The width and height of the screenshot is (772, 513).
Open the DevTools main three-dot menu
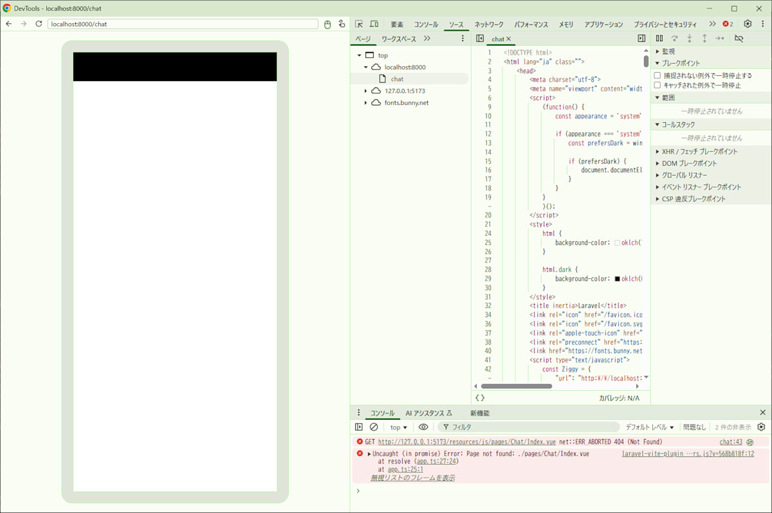[762, 24]
